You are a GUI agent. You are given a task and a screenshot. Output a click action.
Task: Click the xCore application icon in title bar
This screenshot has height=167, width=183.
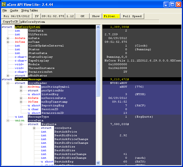click(4, 4)
